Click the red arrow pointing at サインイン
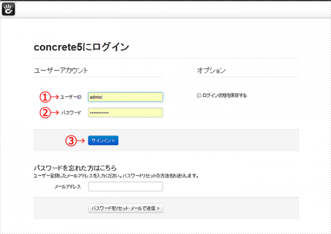The width and height of the screenshot is (331, 234). click(x=82, y=140)
